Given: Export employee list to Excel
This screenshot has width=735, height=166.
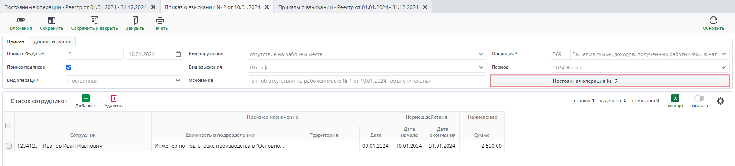Looking at the screenshot, I should 675,99.
